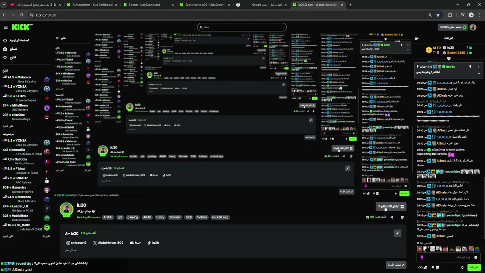Viewport: 485px width, 273px height.
Task: Open Abdulrhman_509 X link
Action: point(108,243)
